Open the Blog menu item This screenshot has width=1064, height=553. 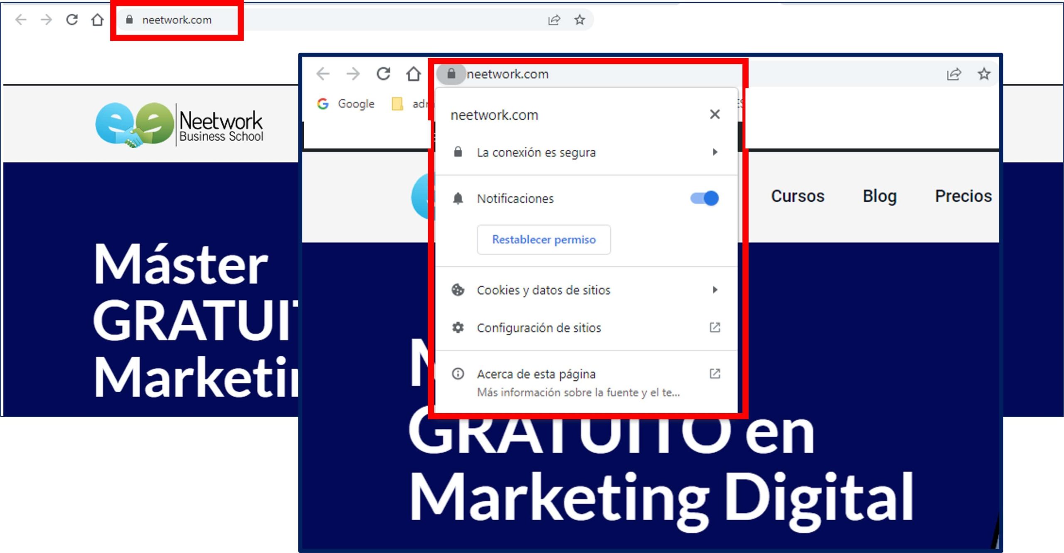pyautogui.click(x=879, y=196)
